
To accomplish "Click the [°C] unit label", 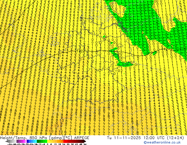I will 68,138.
